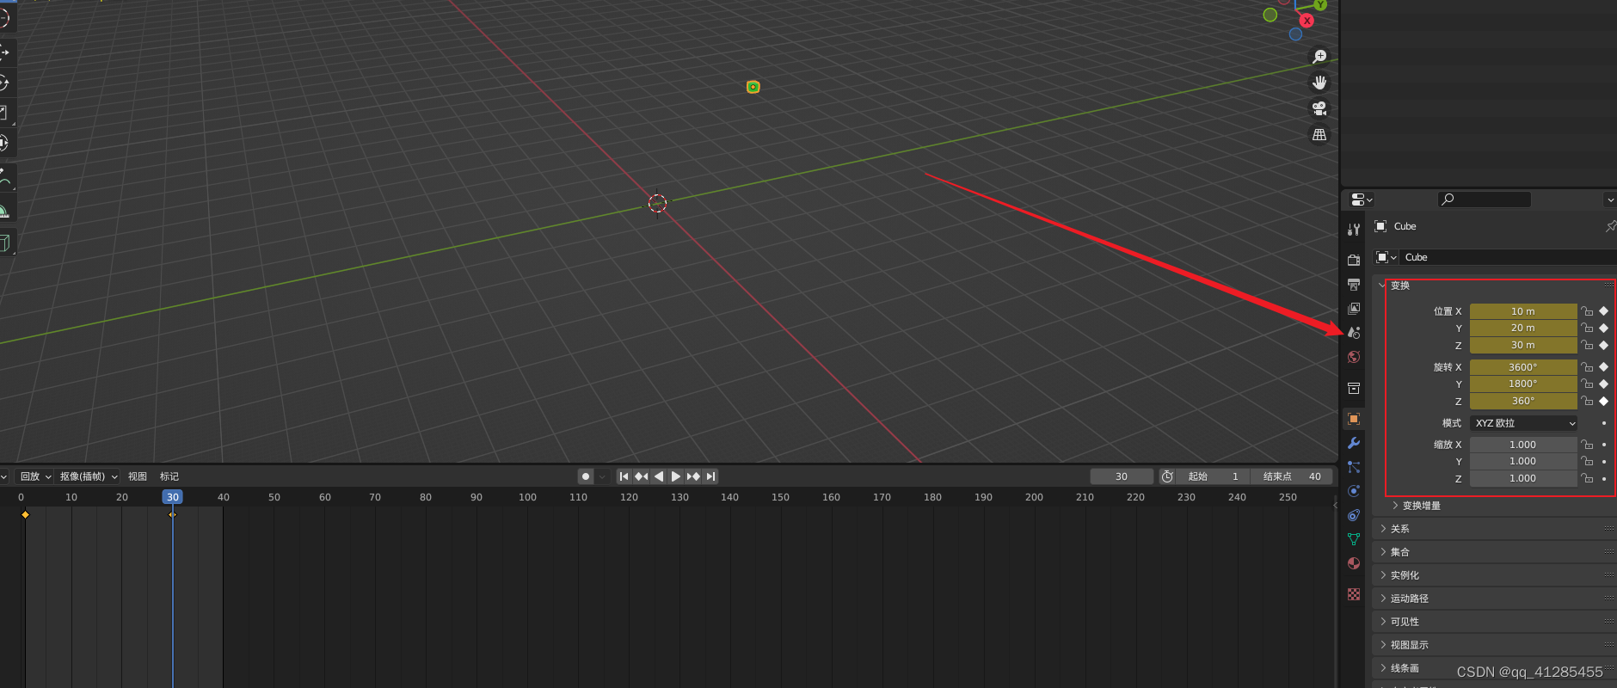Open the 视图 menu in the timeline
Screen dimensions: 1617x688
[x=138, y=476]
